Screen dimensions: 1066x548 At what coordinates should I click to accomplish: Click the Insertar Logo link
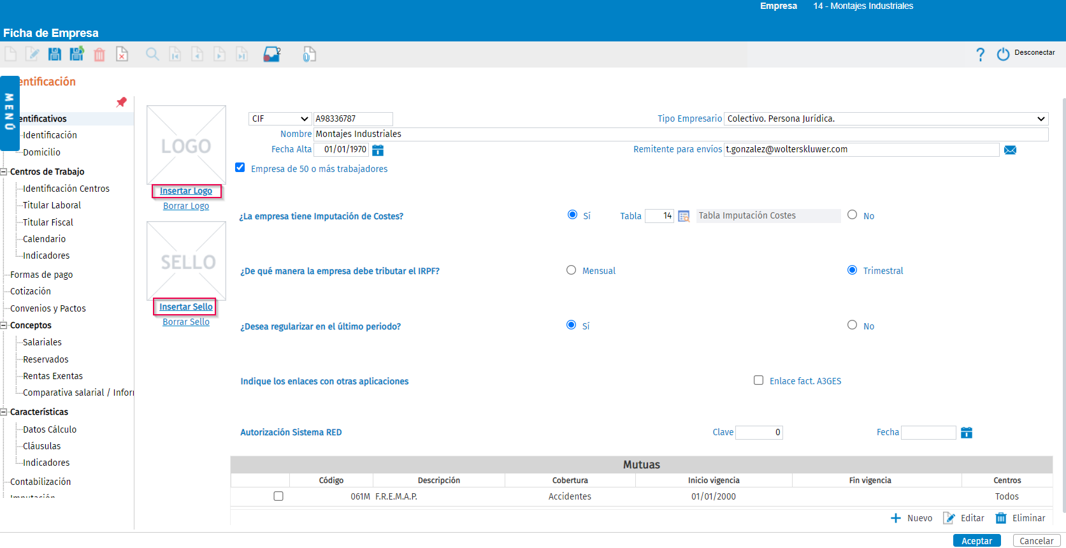coord(186,191)
